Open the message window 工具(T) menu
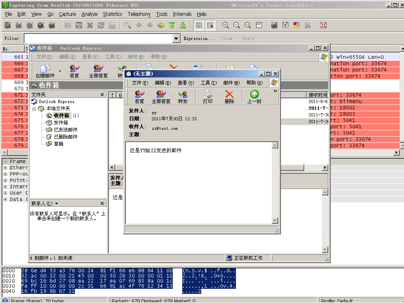The image size is (404, 303). [x=209, y=83]
